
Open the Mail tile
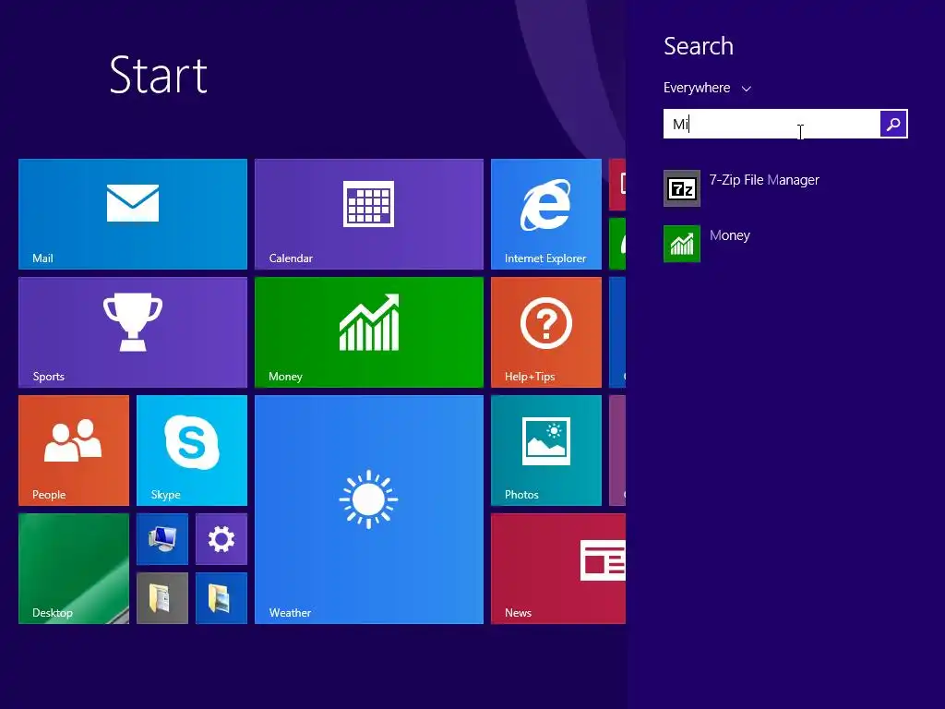pos(133,214)
